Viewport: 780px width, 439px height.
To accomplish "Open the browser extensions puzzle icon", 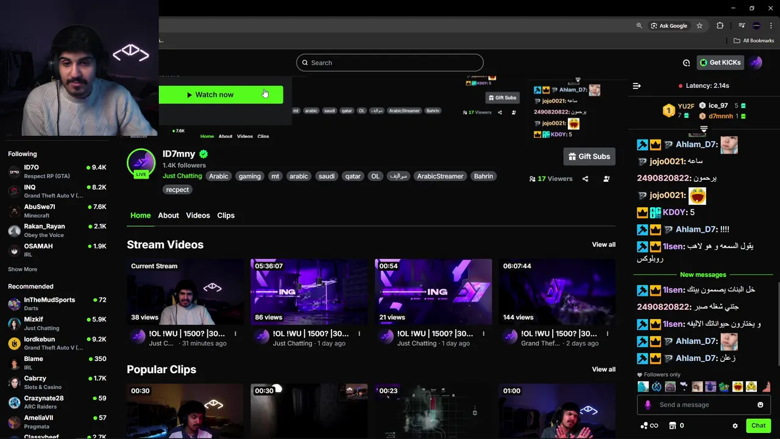I will [x=720, y=26].
